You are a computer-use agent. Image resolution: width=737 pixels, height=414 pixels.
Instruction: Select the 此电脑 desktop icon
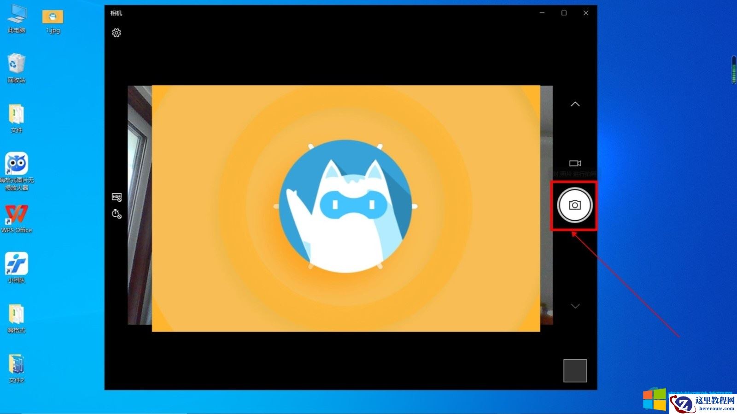click(17, 19)
